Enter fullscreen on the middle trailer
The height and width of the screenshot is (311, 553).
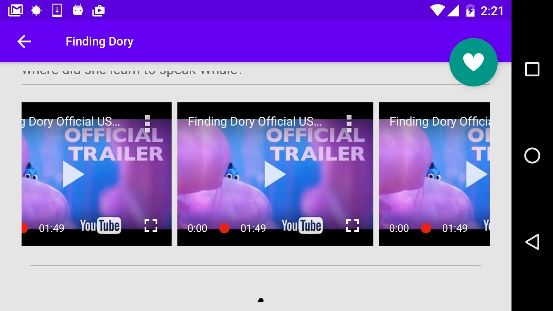tap(352, 226)
